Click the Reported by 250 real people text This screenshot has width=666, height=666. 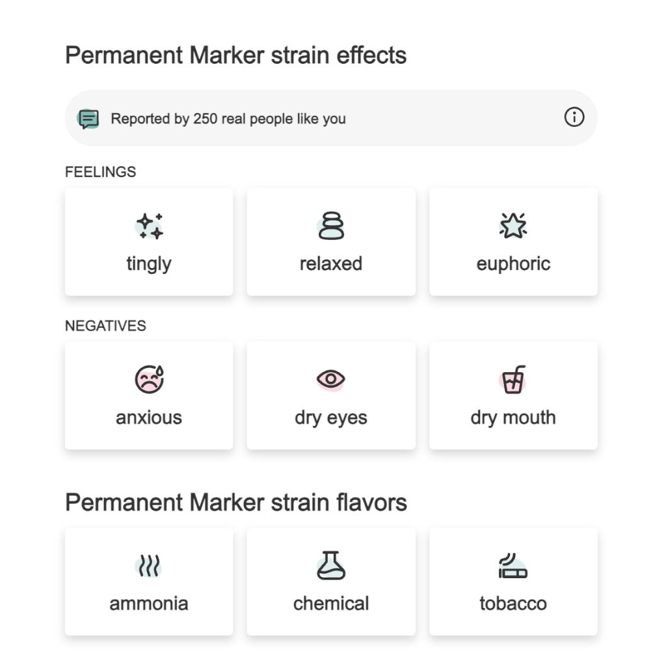point(228,119)
